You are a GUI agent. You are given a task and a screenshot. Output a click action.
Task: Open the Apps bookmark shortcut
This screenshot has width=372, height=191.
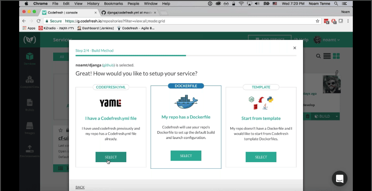[x=29, y=28]
